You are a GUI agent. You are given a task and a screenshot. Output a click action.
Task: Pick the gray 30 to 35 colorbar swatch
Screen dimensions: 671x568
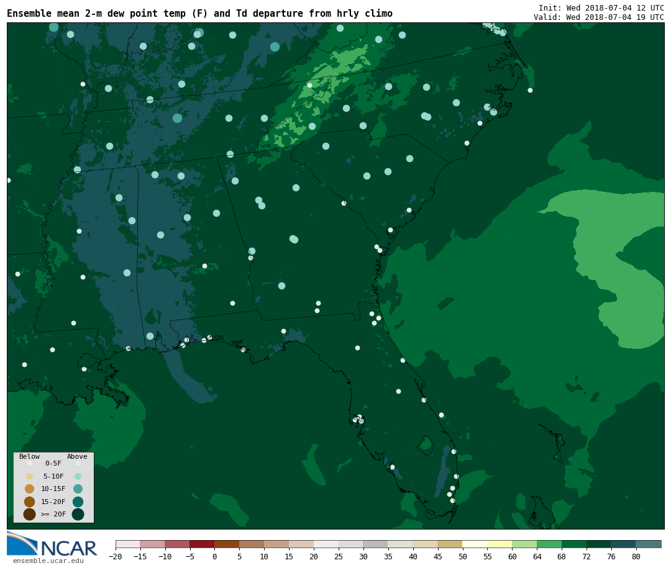point(376,544)
